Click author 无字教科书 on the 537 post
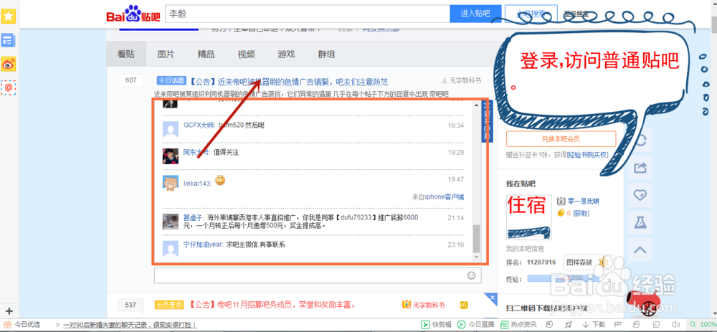717x332 pixels. [429, 305]
